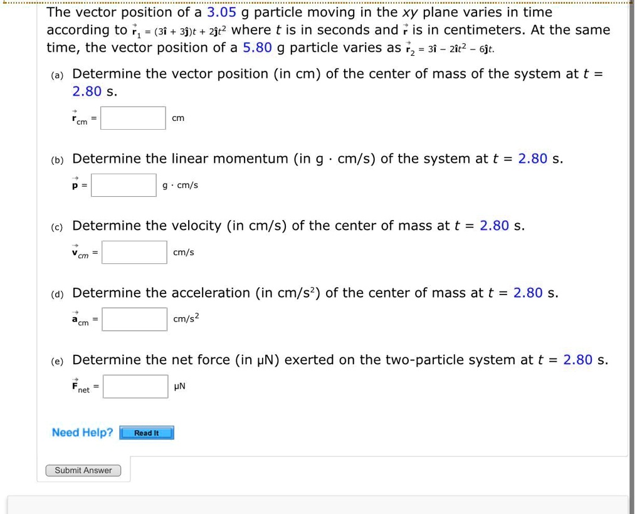Click the cm/s² unit label
637x514 pixels.
184,318
